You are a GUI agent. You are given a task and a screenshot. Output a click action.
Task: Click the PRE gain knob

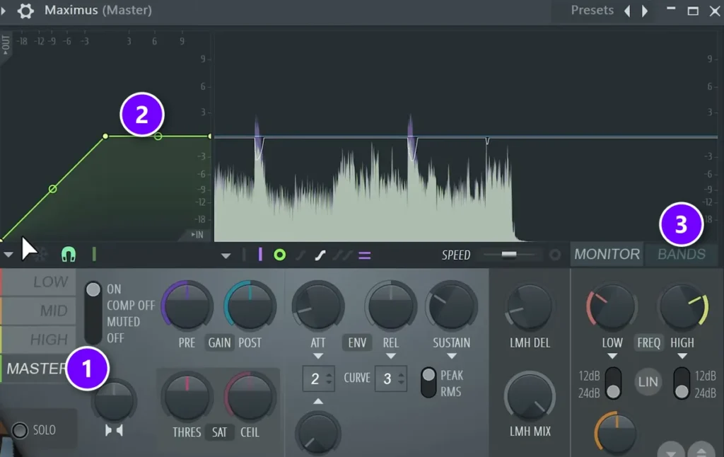pos(187,306)
